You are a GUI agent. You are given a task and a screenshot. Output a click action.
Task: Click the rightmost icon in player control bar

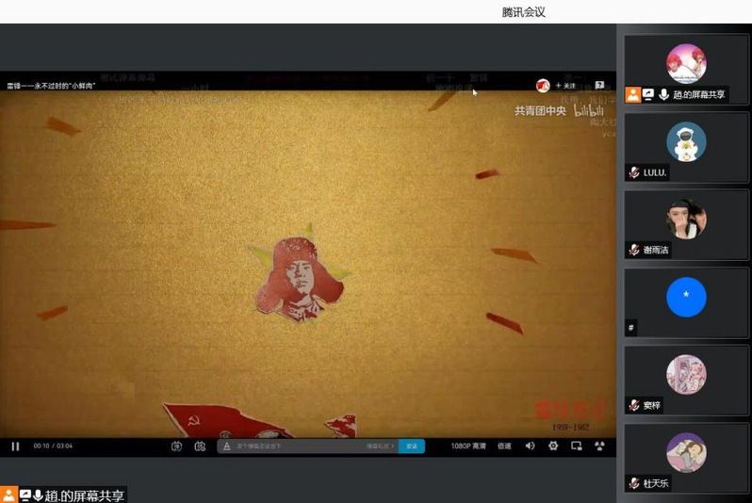599,446
